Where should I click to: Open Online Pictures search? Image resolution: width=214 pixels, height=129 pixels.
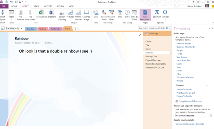tap(78, 15)
